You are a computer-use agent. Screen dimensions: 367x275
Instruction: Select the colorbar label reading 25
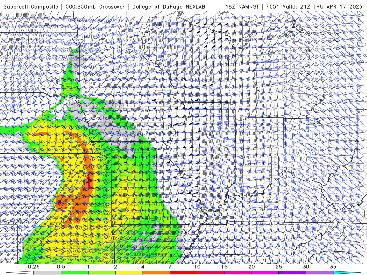pos(278,267)
